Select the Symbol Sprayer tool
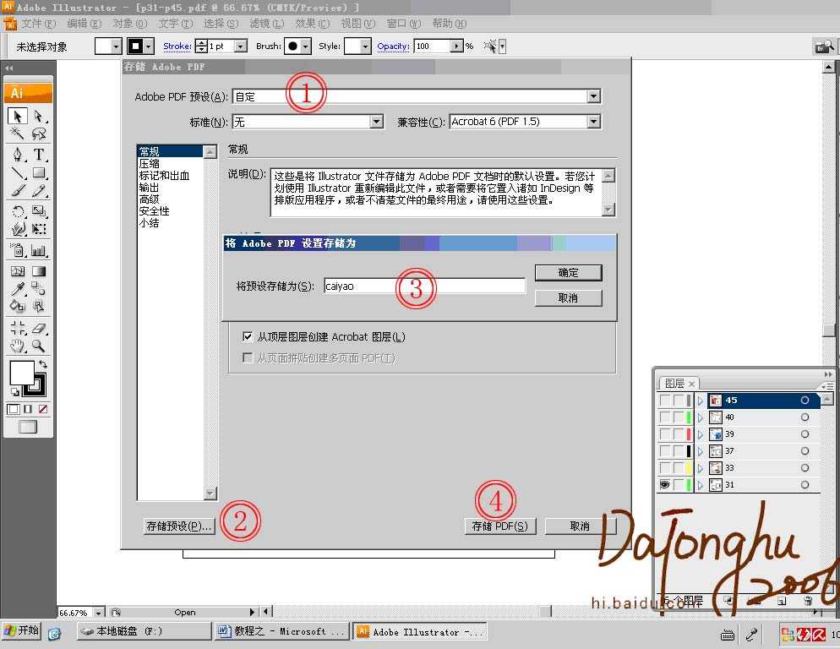This screenshot has width=840, height=649. pos(18,250)
